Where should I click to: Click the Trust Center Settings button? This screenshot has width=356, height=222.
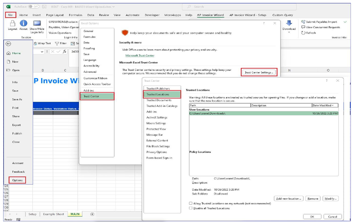pyautogui.click(x=259, y=72)
